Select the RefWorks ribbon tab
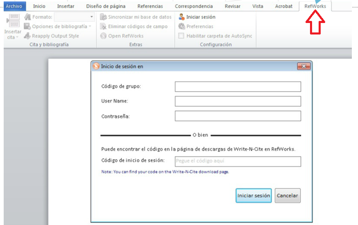 pos(315,6)
